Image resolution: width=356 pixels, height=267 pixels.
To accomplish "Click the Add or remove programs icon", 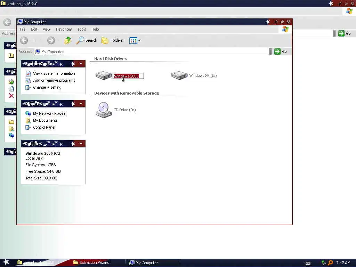I will point(28,81).
